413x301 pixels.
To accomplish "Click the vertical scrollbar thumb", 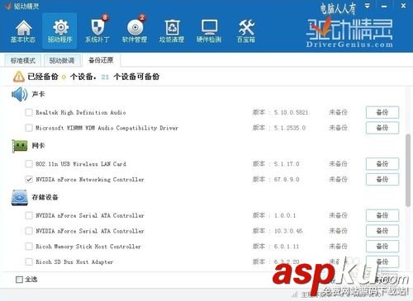I will pyautogui.click(x=408, y=170).
